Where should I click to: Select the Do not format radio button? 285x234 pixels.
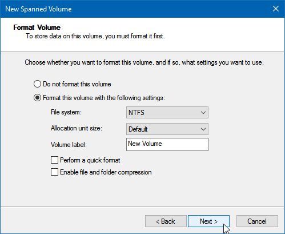point(37,84)
